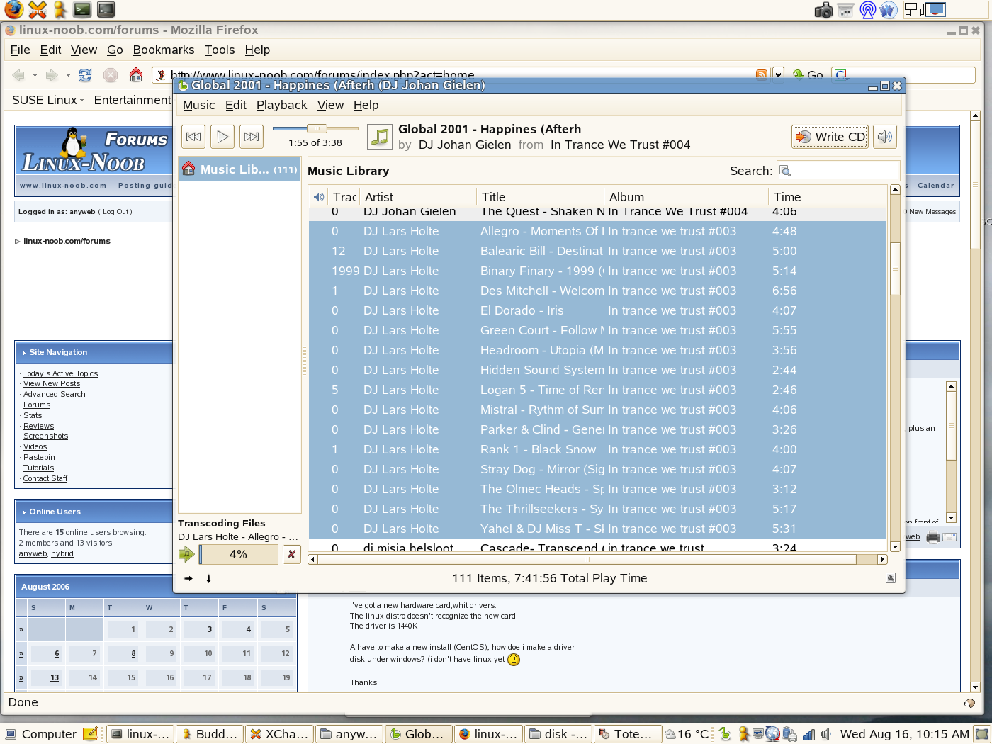Open Banshee Edit menu
Image resolution: width=992 pixels, height=744 pixels.
click(235, 105)
